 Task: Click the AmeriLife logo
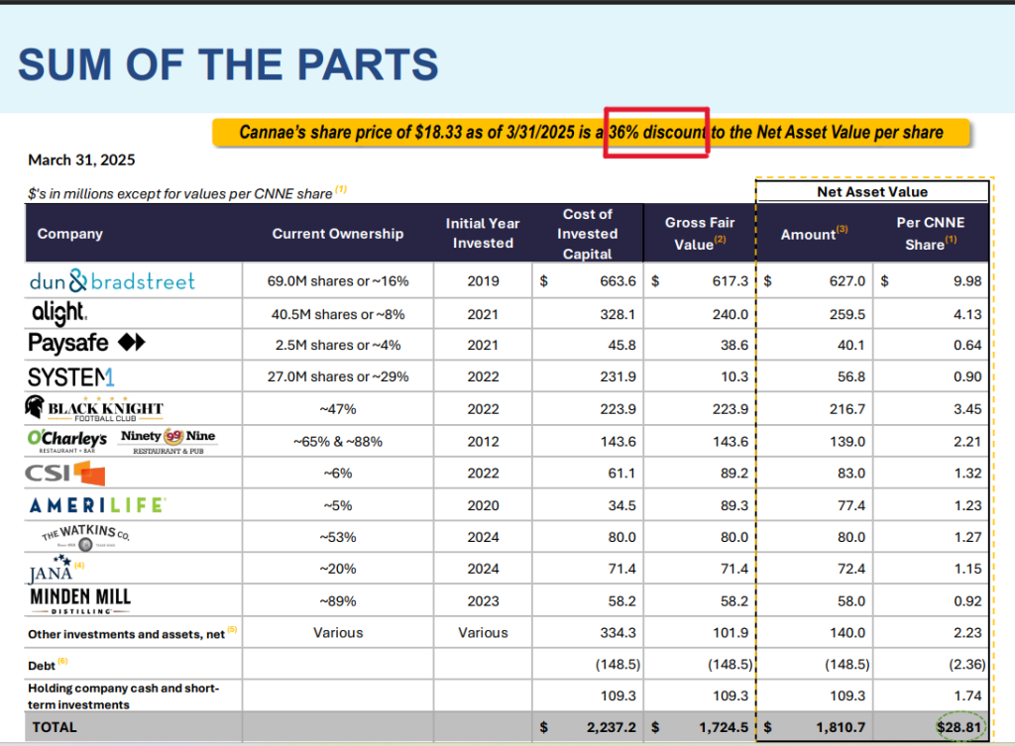(97, 505)
